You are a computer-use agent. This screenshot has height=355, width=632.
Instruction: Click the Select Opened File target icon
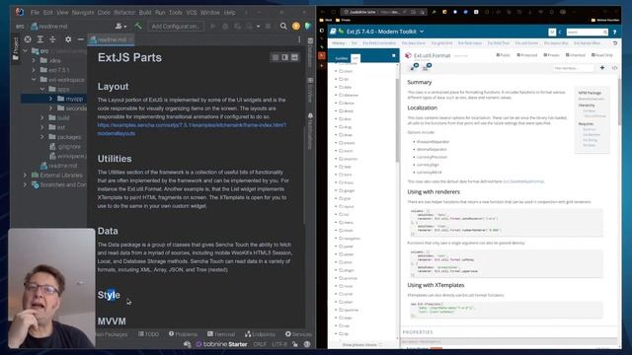28,39
